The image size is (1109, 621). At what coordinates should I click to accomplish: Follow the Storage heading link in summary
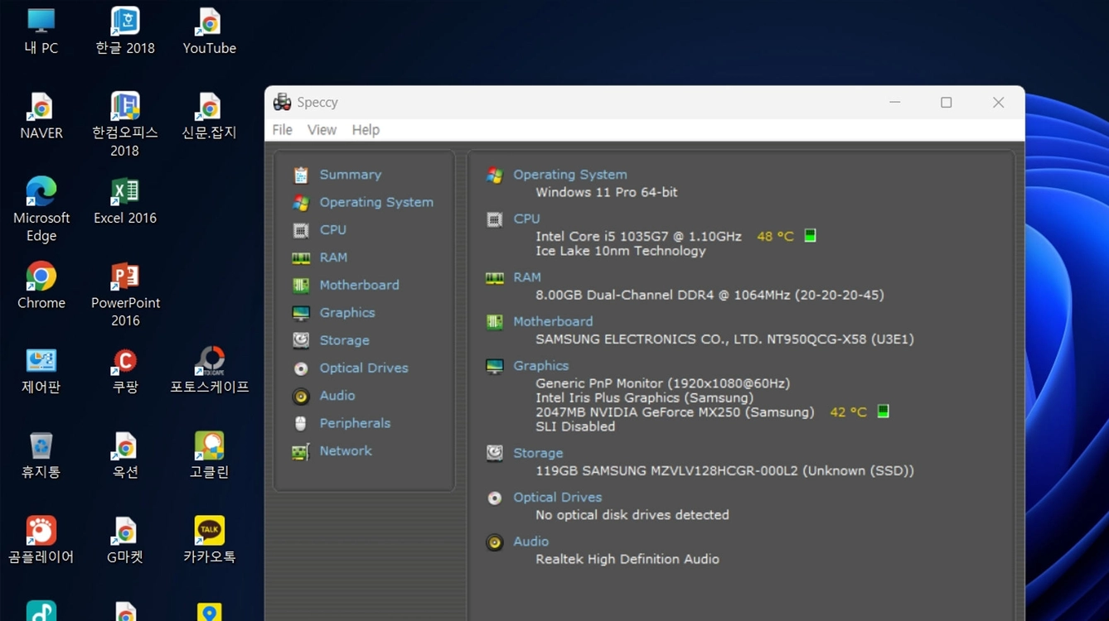point(538,453)
